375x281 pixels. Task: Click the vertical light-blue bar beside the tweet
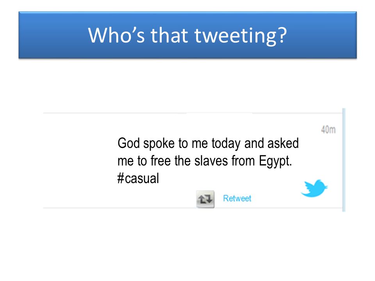click(344, 160)
